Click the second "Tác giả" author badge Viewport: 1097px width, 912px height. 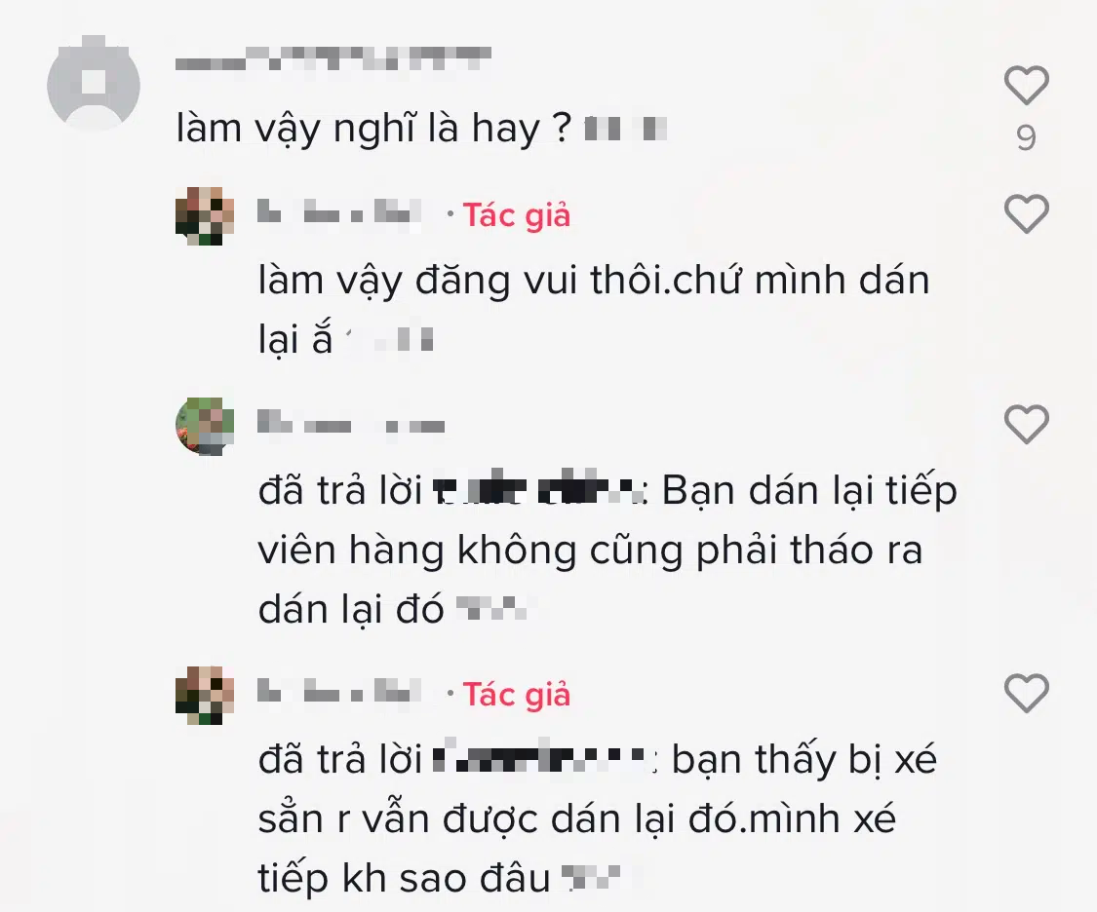516,694
